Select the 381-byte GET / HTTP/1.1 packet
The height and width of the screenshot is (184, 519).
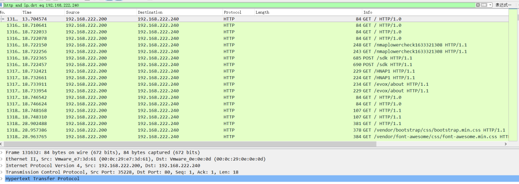click(254, 123)
